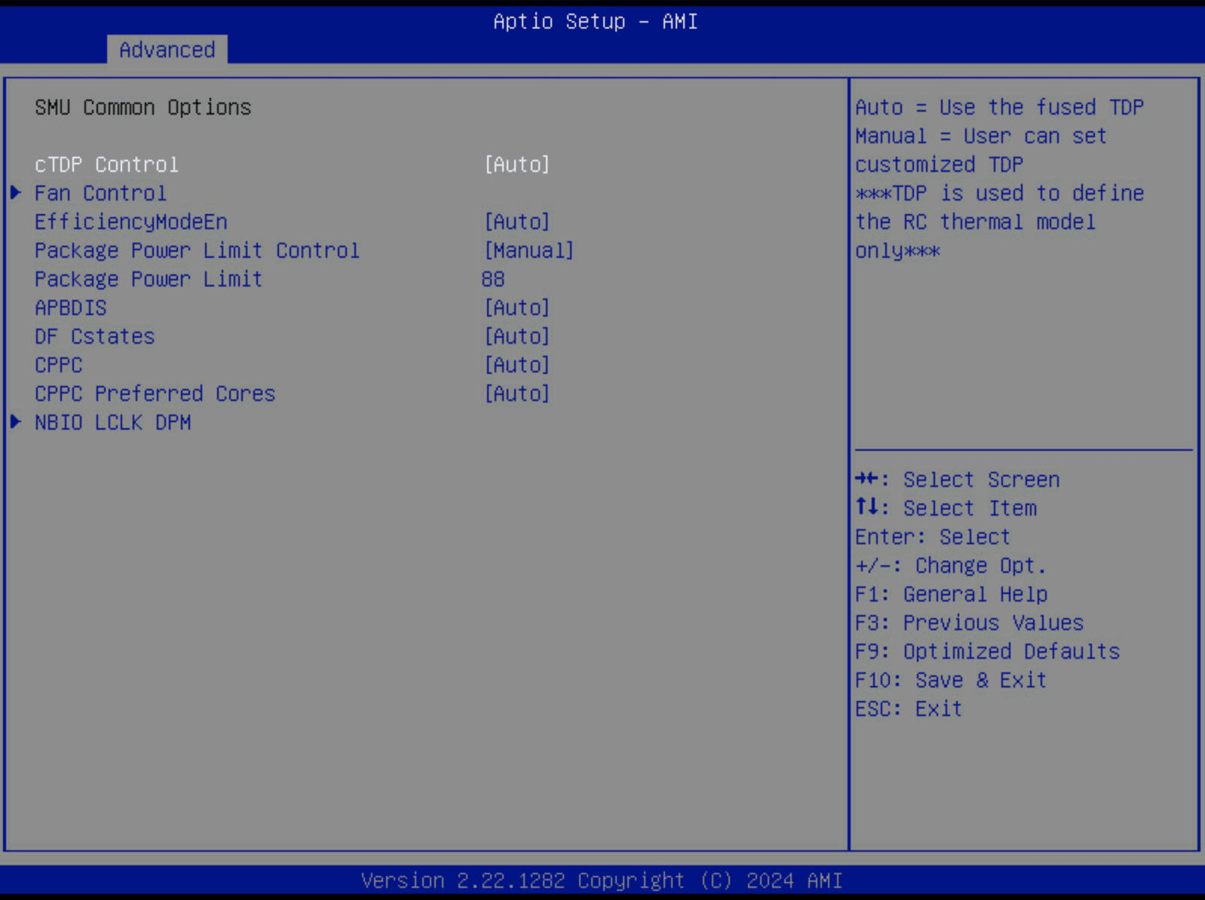Change EfficiencyModeEn [Auto] value
Viewport: 1205px width, 900px height.
(517, 222)
